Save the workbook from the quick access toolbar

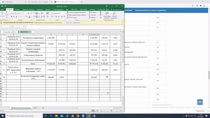click(2, 6)
